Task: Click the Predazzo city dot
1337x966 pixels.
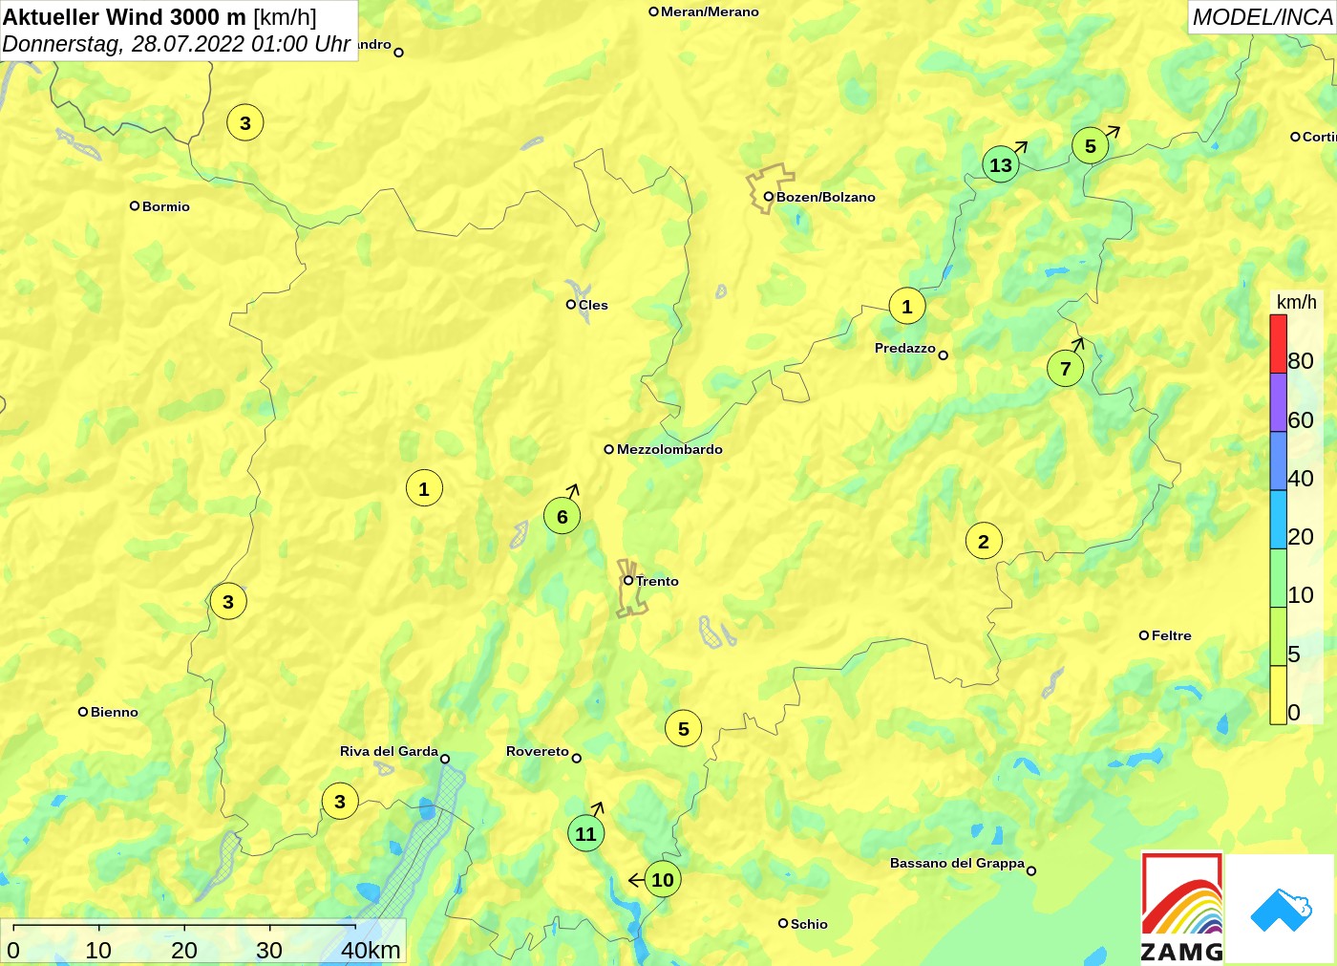Action: (943, 355)
